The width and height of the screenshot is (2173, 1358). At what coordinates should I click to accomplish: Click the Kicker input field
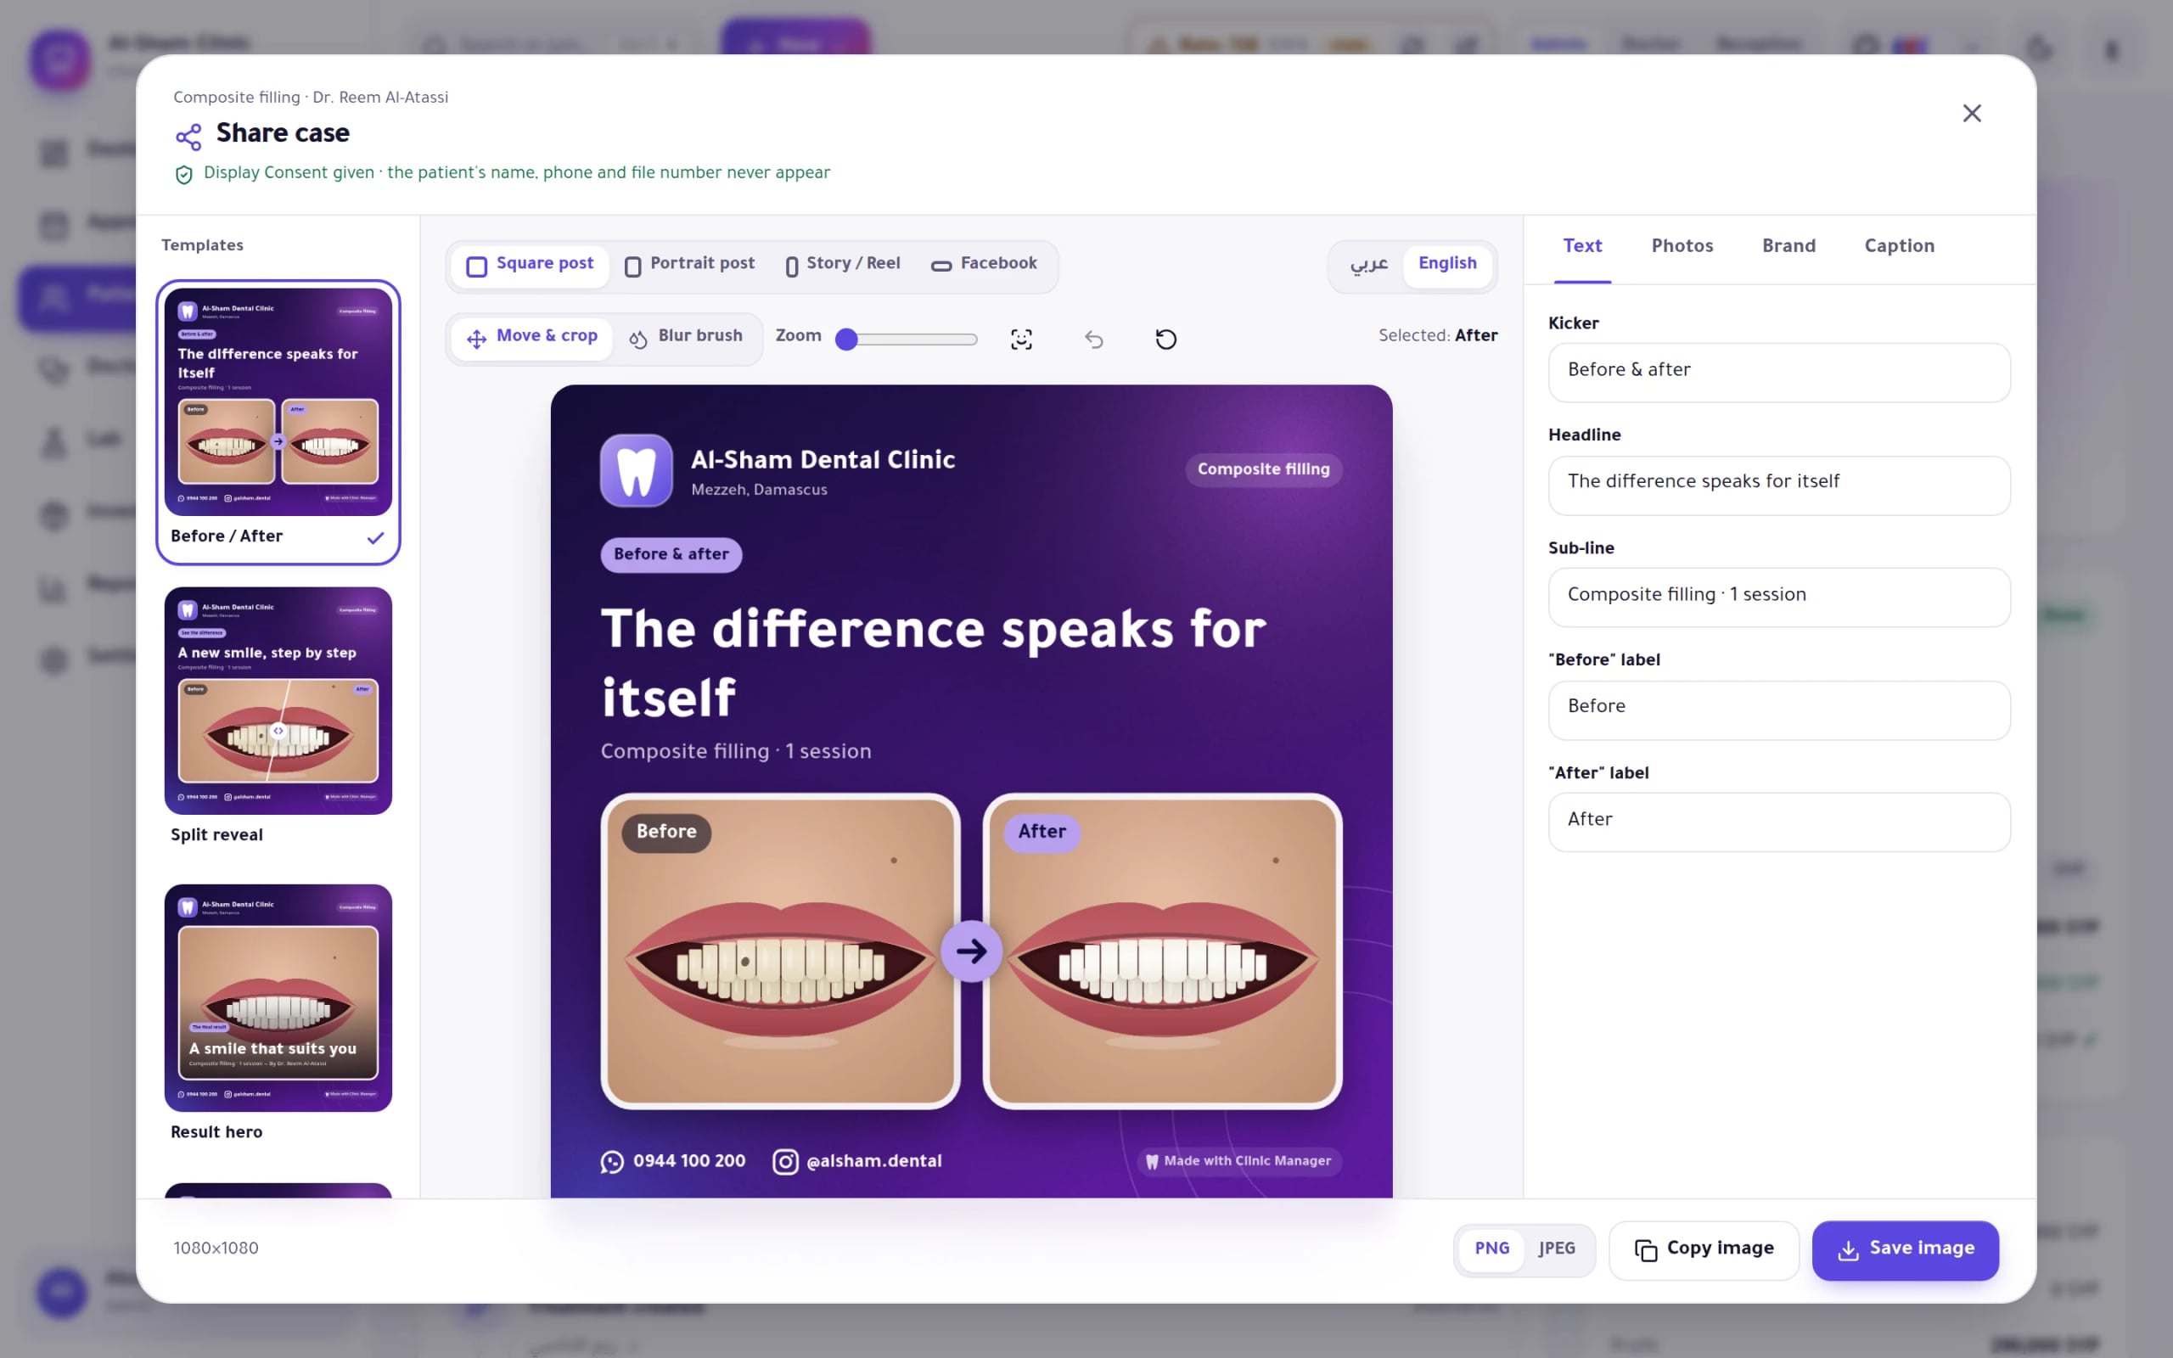pyautogui.click(x=1779, y=372)
